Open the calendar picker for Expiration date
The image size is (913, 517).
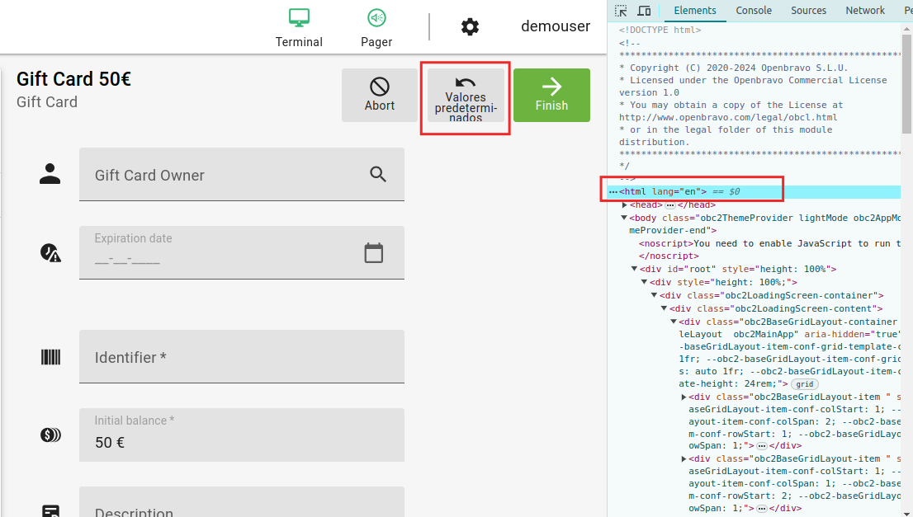tap(374, 253)
